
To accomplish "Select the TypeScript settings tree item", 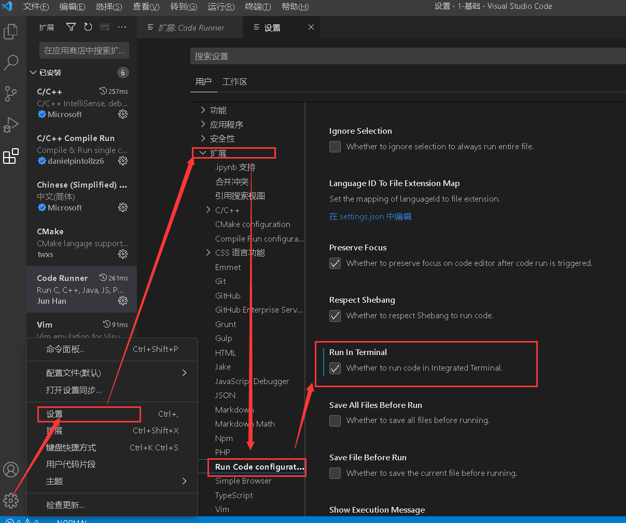I will point(234,495).
